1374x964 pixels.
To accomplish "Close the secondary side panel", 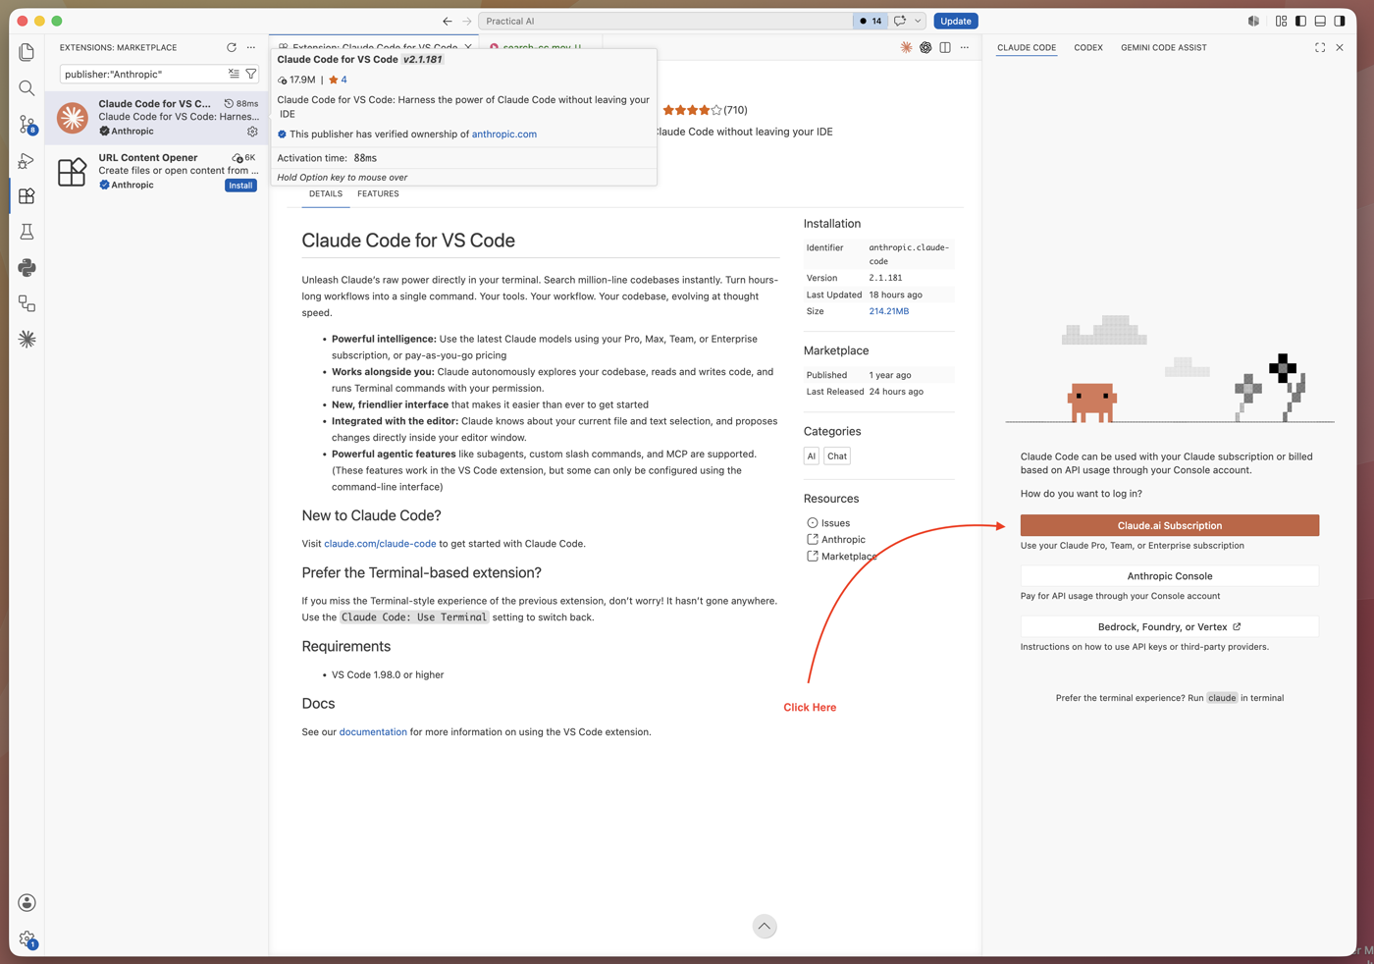I will point(1340,47).
